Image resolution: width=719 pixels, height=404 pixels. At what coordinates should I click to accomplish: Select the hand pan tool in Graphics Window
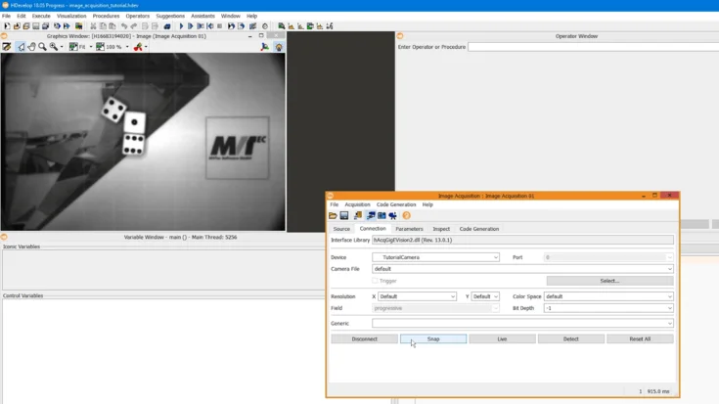(x=31, y=47)
